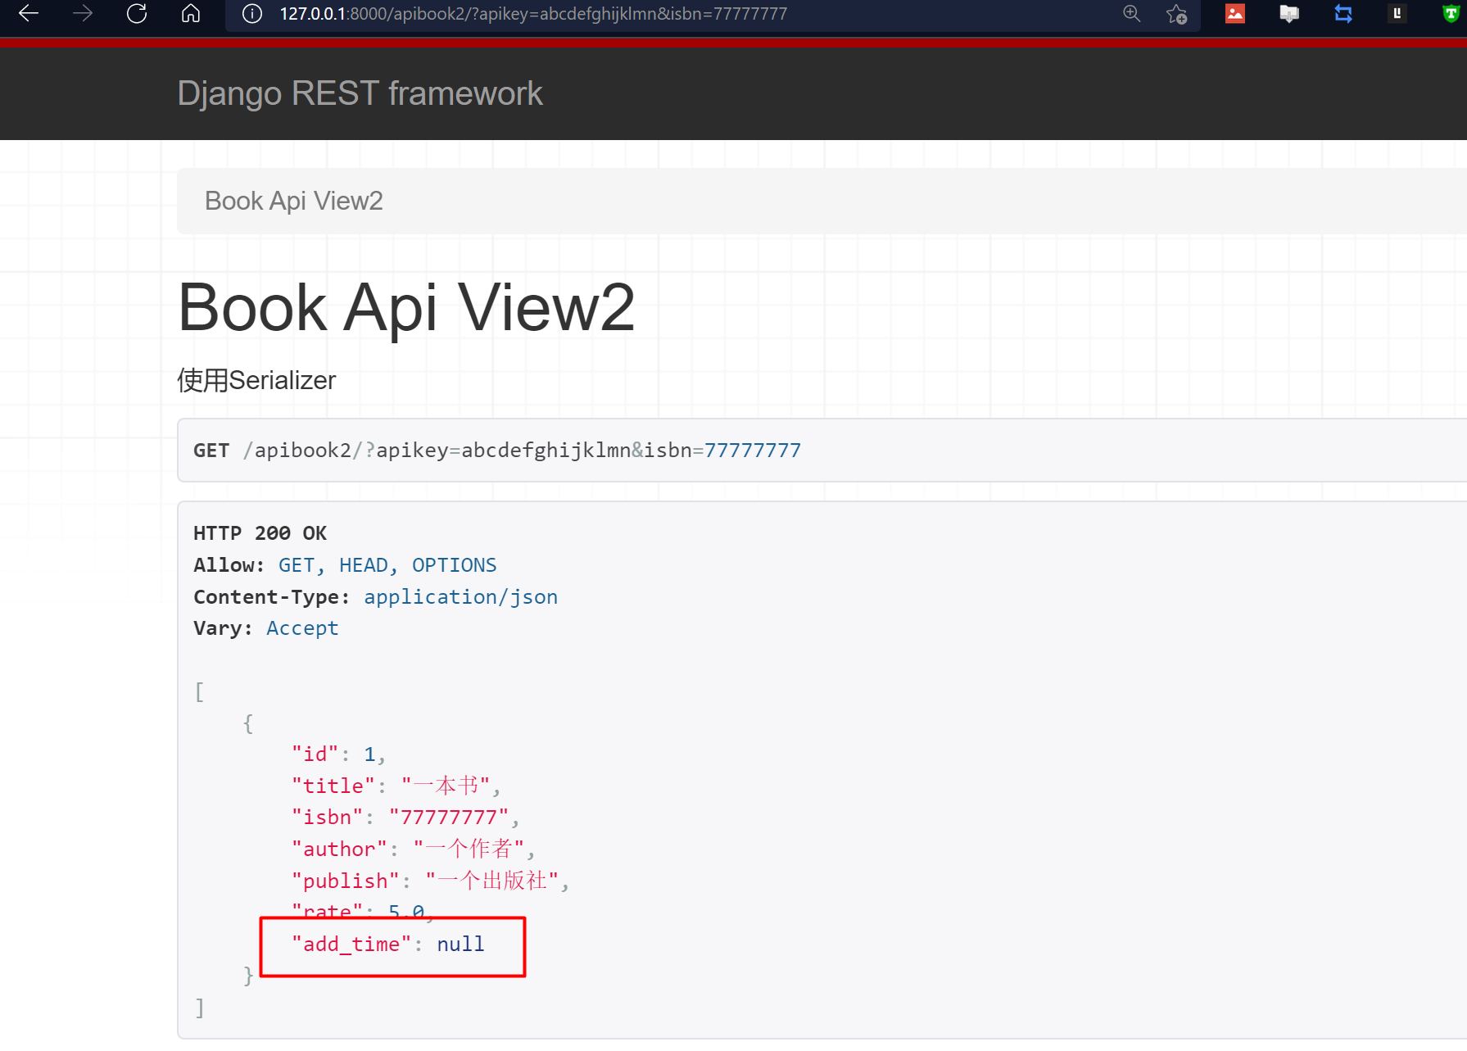Viewport: 1467px width, 1051px height.
Task: Click the browser back arrow
Action: tap(29, 14)
